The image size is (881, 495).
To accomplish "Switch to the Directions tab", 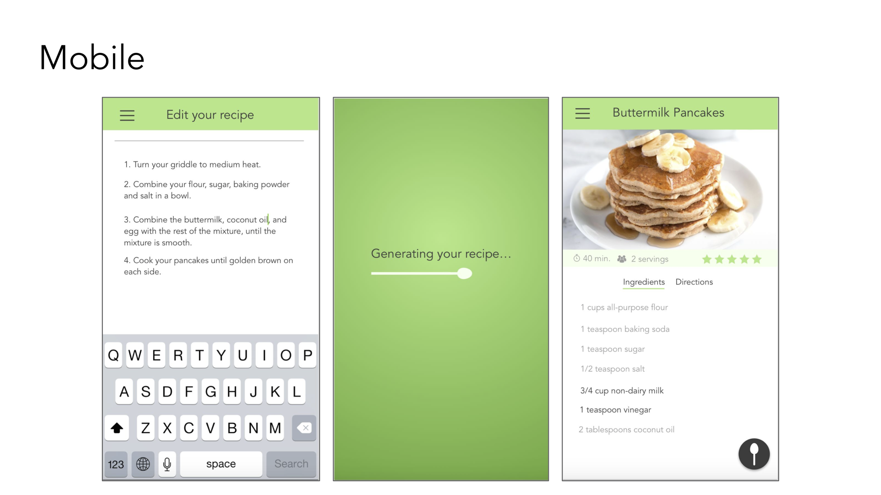I will pyautogui.click(x=694, y=282).
